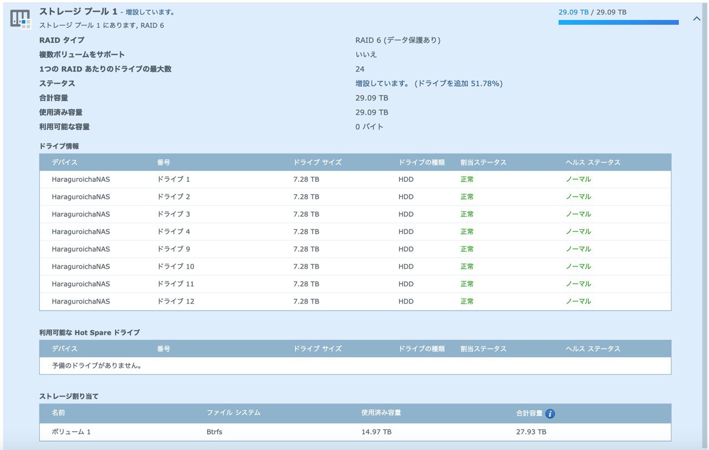Click the ヘルス ステータス header in ドライブ情報 table
This screenshot has height=450, width=709.
click(x=593, y=162)
